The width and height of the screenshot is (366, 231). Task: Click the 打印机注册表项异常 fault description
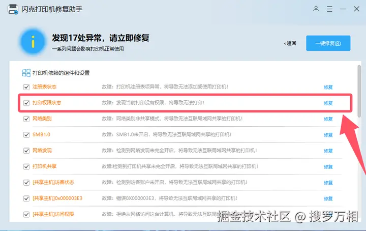[x=165, y=86]
